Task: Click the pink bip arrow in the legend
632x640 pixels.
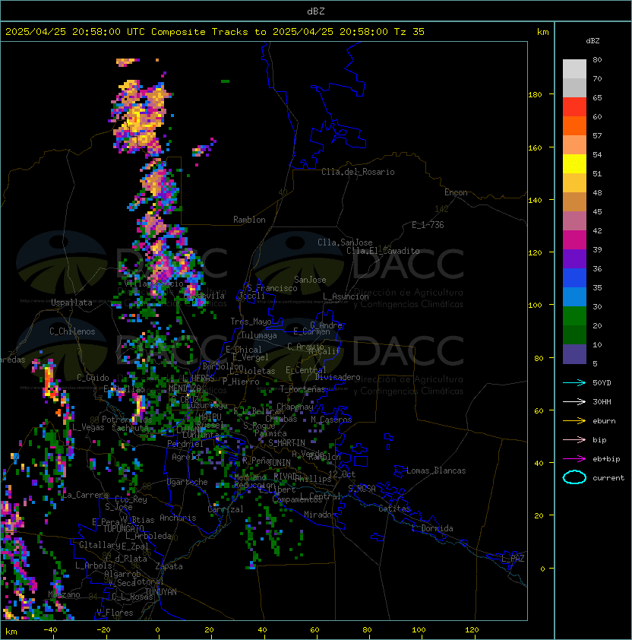Action: (x=574, y=439)
